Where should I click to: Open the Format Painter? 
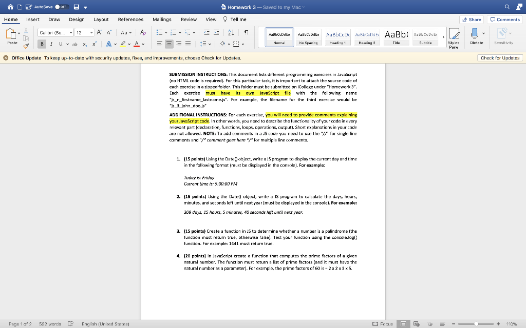[26, 46]
